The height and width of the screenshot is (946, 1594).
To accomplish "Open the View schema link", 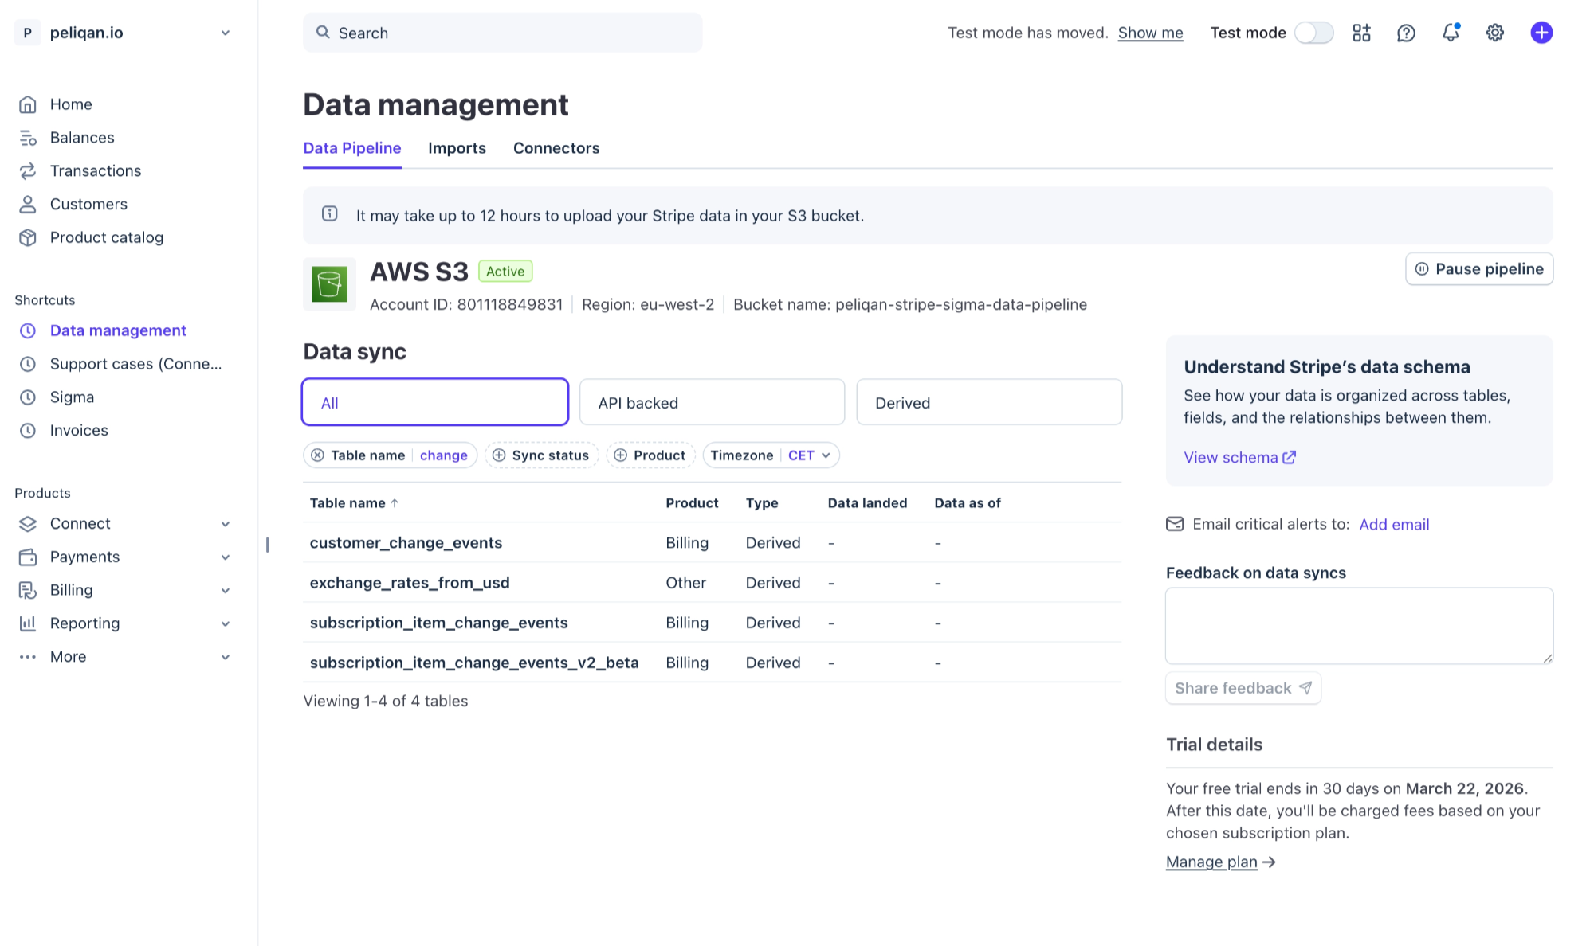I will (x=1239, y=458).
